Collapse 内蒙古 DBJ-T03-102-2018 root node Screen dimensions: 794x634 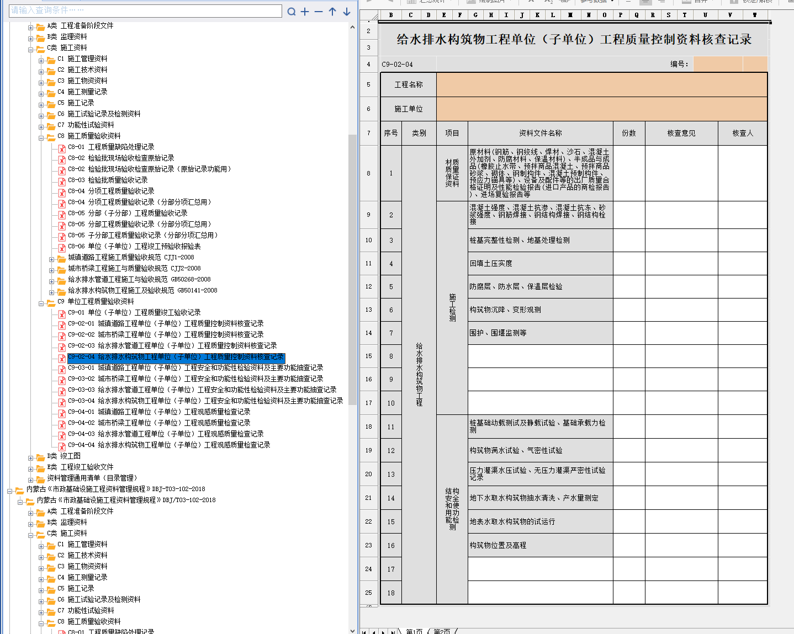point(10,491)
